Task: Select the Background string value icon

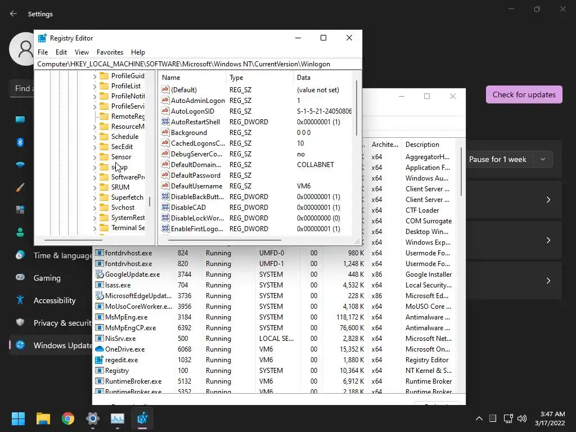Action: click(165, 132)
